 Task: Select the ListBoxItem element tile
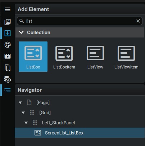click(64, 57)
